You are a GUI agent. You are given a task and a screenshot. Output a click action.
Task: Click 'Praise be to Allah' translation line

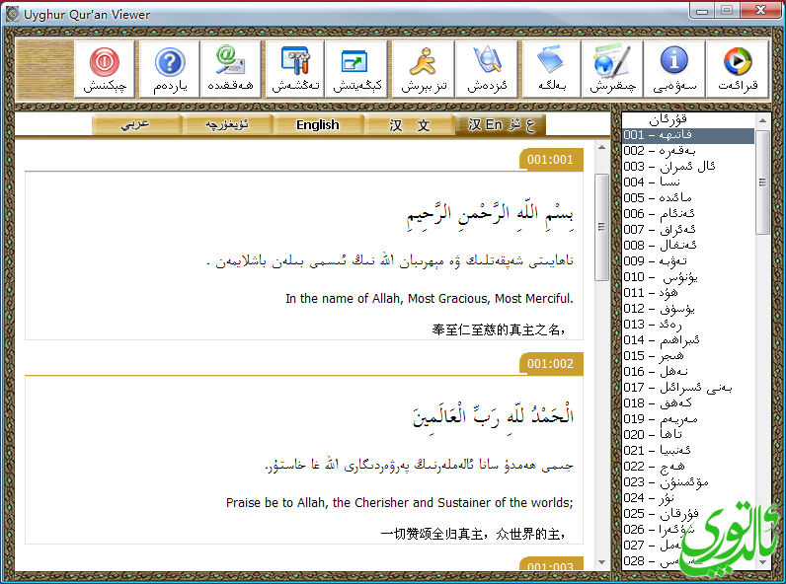coord(400,503)
